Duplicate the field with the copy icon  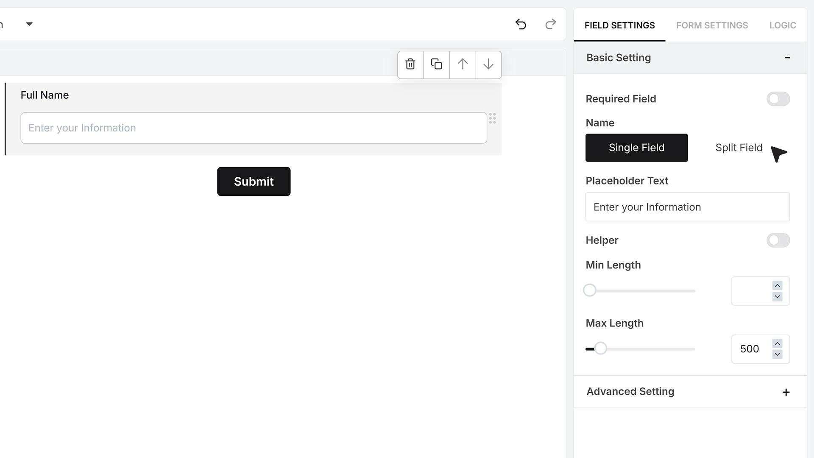436,64
